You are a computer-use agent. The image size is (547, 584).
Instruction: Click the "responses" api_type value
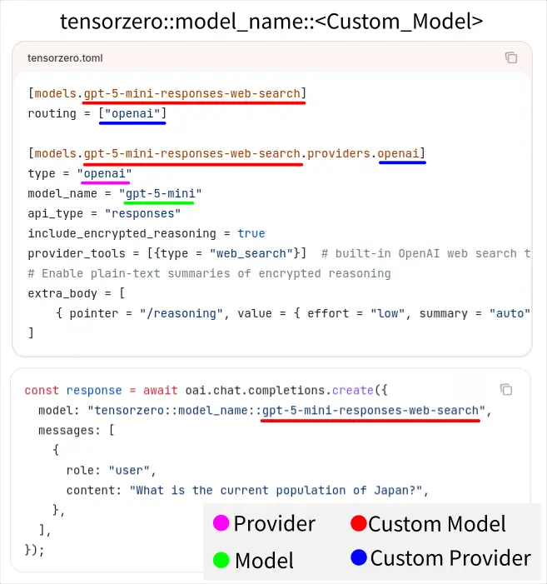pyautogui.click(x=136, y=213)
